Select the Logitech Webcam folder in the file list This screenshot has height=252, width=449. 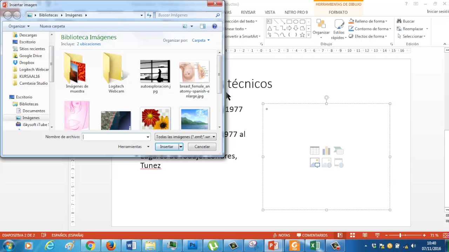click(x=116, y=73)
